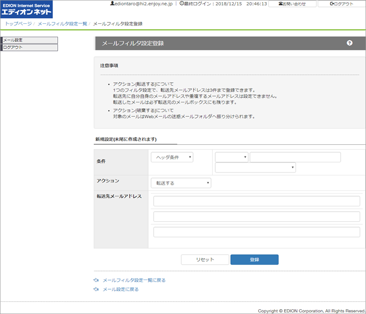
Task: Click the top-right ログアウト button
Action: click(x=342, y=4)
